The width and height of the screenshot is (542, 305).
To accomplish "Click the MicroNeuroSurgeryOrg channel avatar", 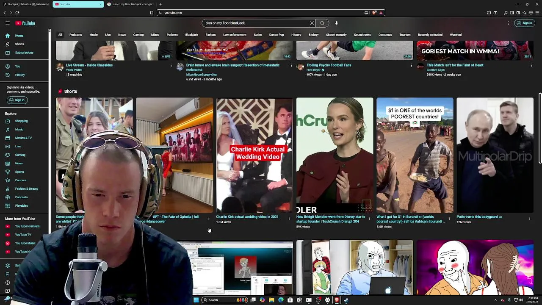I will pyautogui.click(x=180, y=67).
